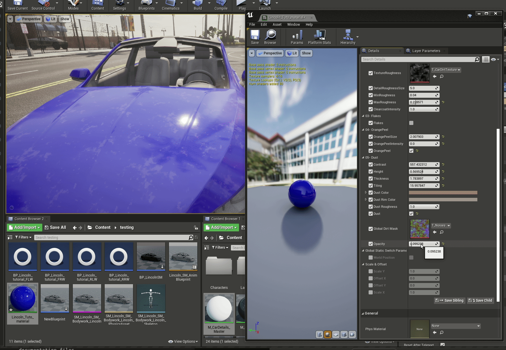
Task: Click the Build toolbar icon
Action: click(198, 5)
